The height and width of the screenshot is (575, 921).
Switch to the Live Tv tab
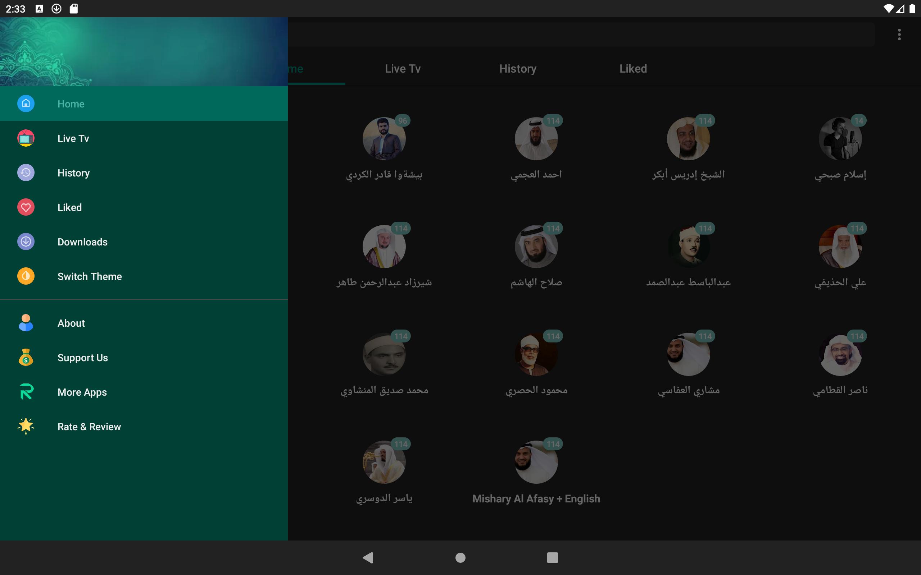click(403, 68)
